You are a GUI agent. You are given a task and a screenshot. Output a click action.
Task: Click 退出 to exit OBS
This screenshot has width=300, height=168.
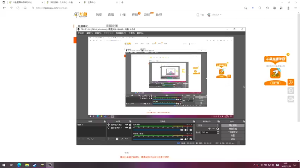[x=233, y=139]
